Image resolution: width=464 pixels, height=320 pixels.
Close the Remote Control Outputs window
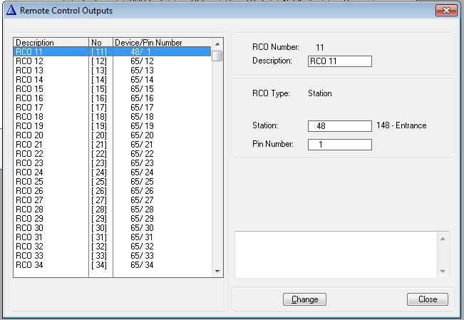[446, 11]
